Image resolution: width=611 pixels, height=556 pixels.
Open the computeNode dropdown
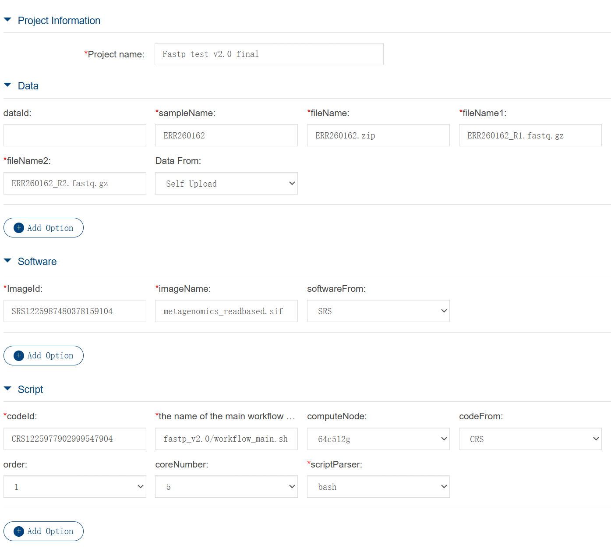378,439
